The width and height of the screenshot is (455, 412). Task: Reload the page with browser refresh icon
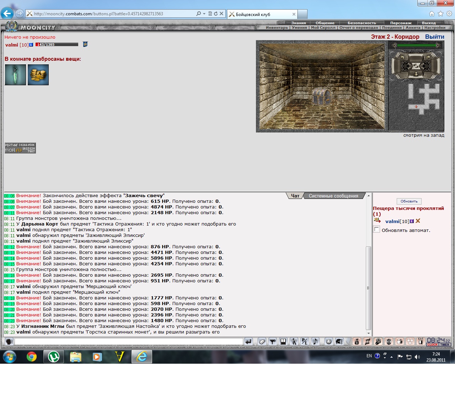tap(215, 14)
